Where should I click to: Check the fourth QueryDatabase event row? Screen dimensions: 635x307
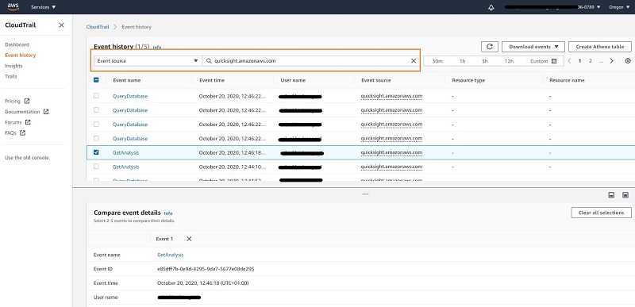(x=96, y=138)
